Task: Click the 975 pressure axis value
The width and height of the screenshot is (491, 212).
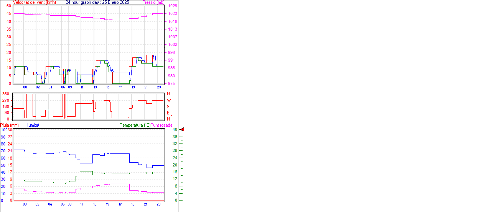Action: tap(171, 83)
